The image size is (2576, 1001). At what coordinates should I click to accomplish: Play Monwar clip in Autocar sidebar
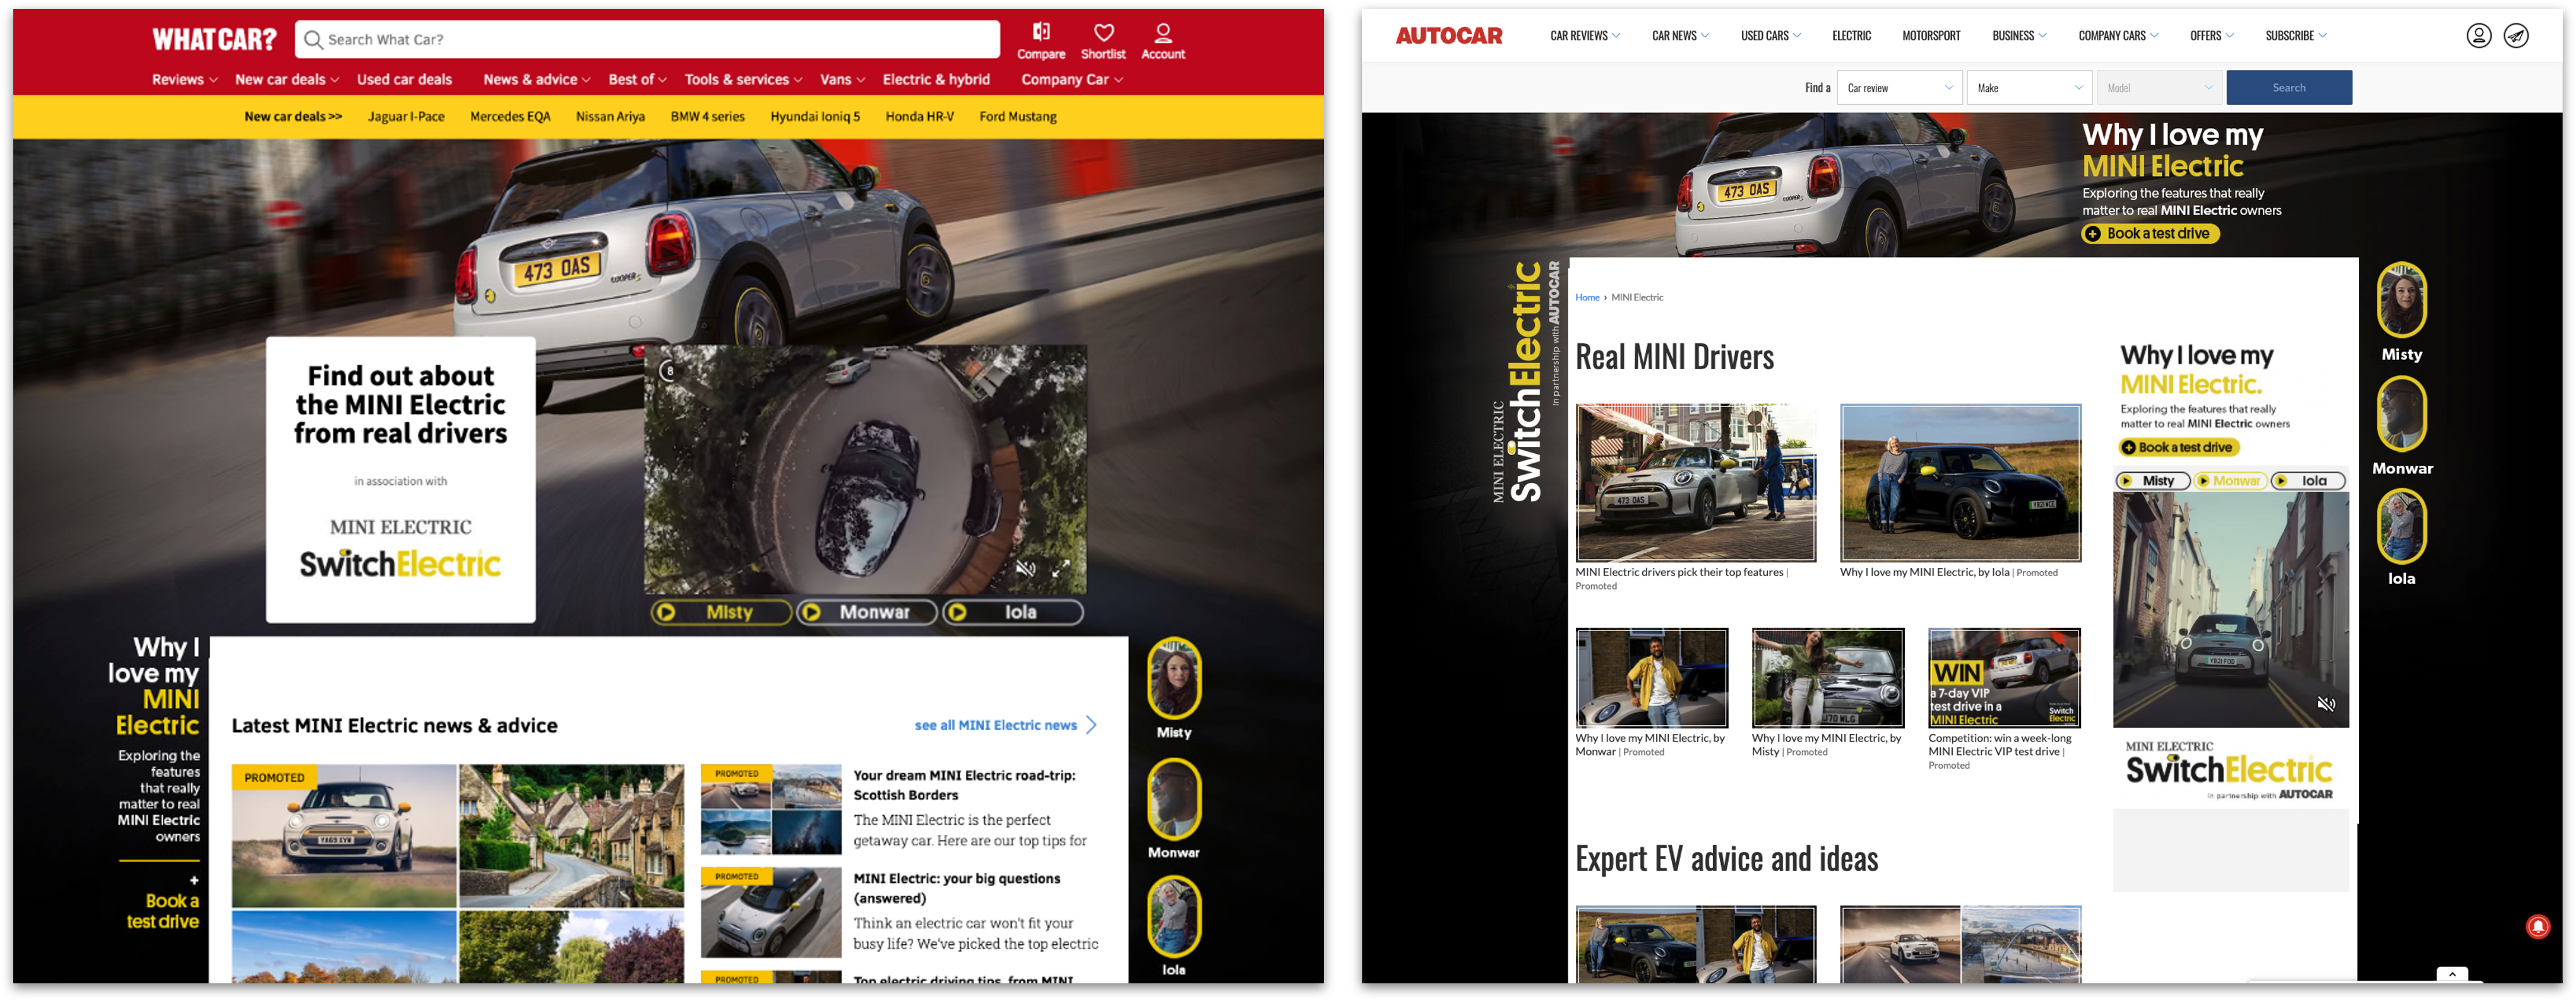[2230, 481]
